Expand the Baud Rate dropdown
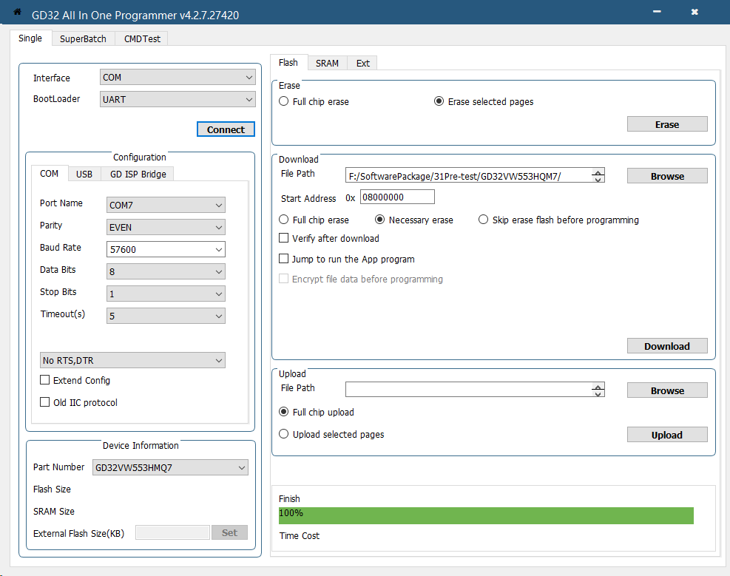This screenshot has width=730, height=576. tap(166, 249)
